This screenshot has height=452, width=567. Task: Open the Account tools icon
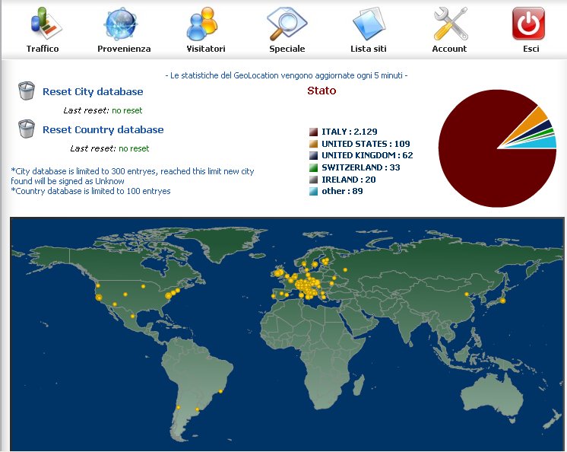[451, 24]
